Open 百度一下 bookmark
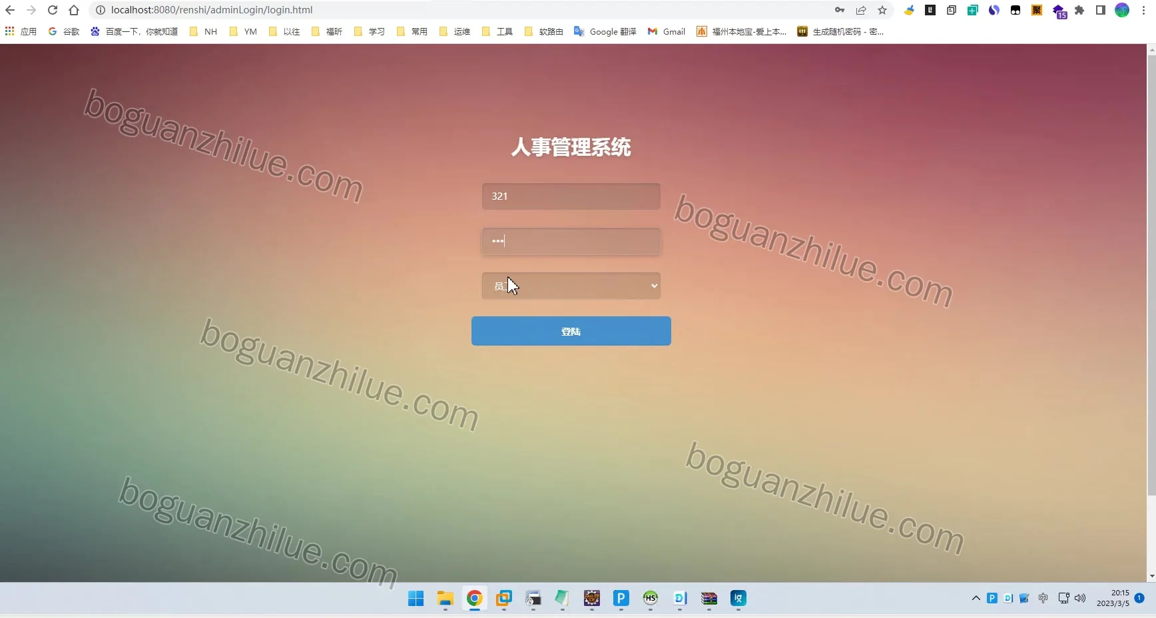This screenshot has width=1156, height=618. pyautogui.click(x=135, y=31)
